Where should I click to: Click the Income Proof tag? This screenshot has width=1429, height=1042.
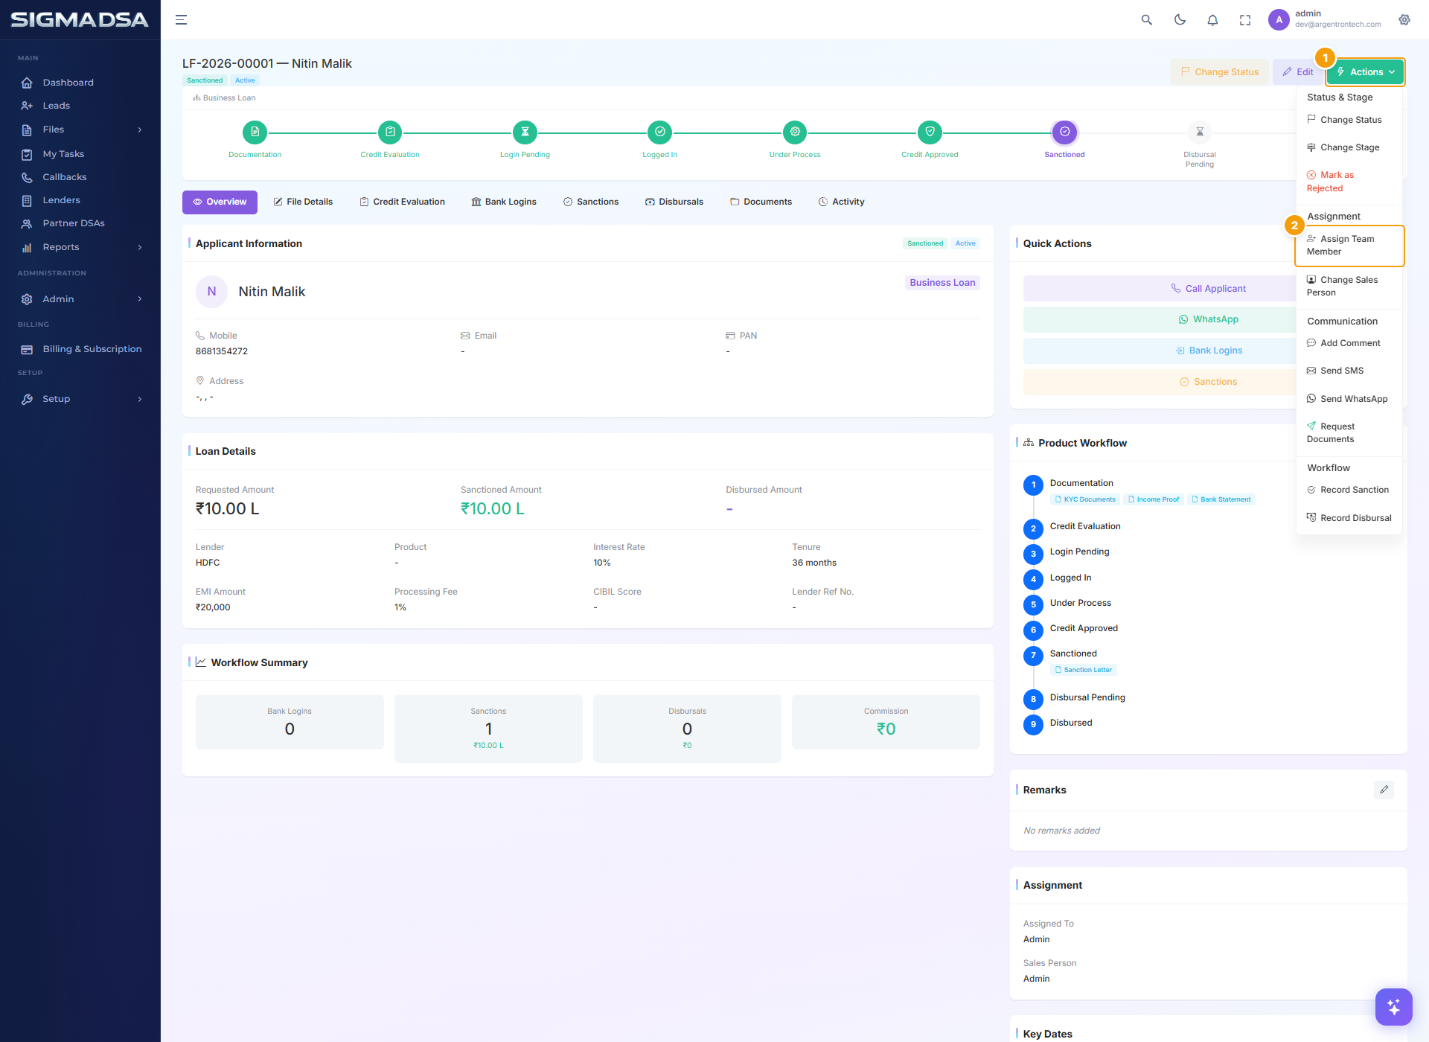(x=1153, y=499)
